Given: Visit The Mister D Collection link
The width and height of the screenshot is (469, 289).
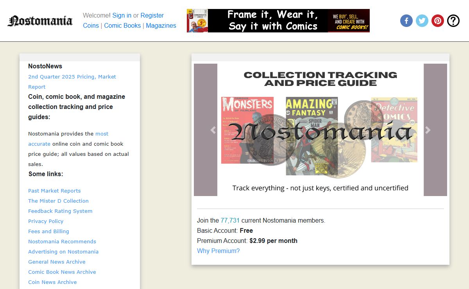Looking at the screenshot, I should (x=58, y=201).
